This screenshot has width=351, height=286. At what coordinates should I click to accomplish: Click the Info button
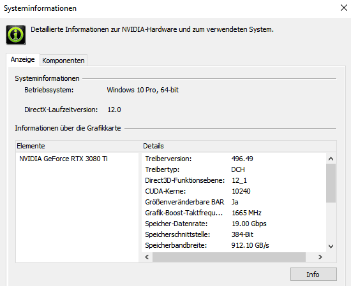(313, 275)
